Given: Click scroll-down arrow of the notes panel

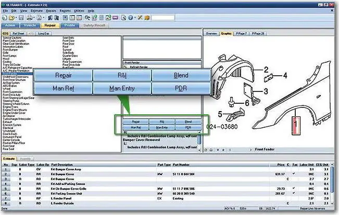Looking at the screenshot, I should tap(199, 150).
